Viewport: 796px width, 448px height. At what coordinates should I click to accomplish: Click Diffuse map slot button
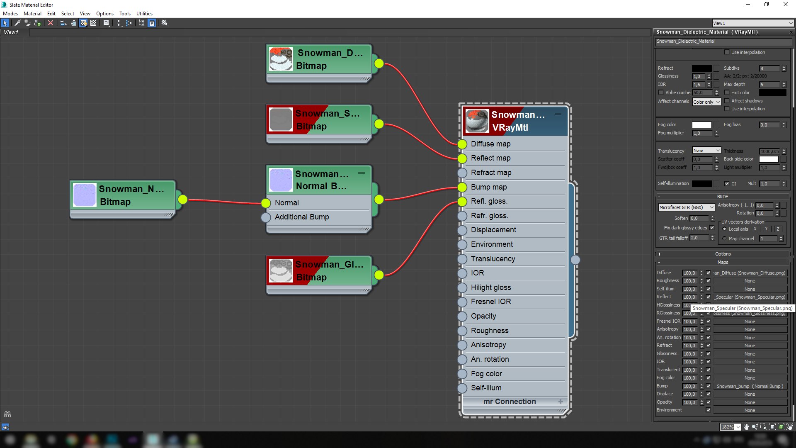[750, 273]
